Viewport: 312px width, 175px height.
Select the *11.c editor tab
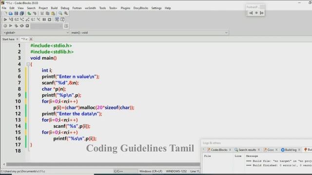pyautogui.click(x=24, y=39)
